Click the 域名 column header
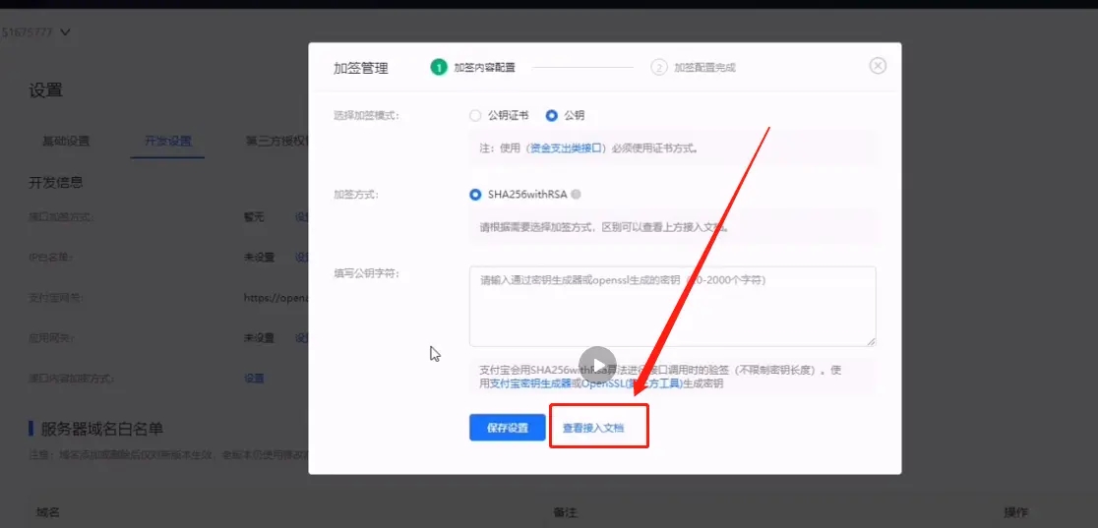1098x528 pixels. [x=47, y=512]
